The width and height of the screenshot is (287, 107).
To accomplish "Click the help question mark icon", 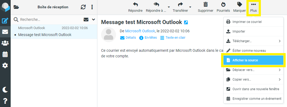I will click(5, 101).
